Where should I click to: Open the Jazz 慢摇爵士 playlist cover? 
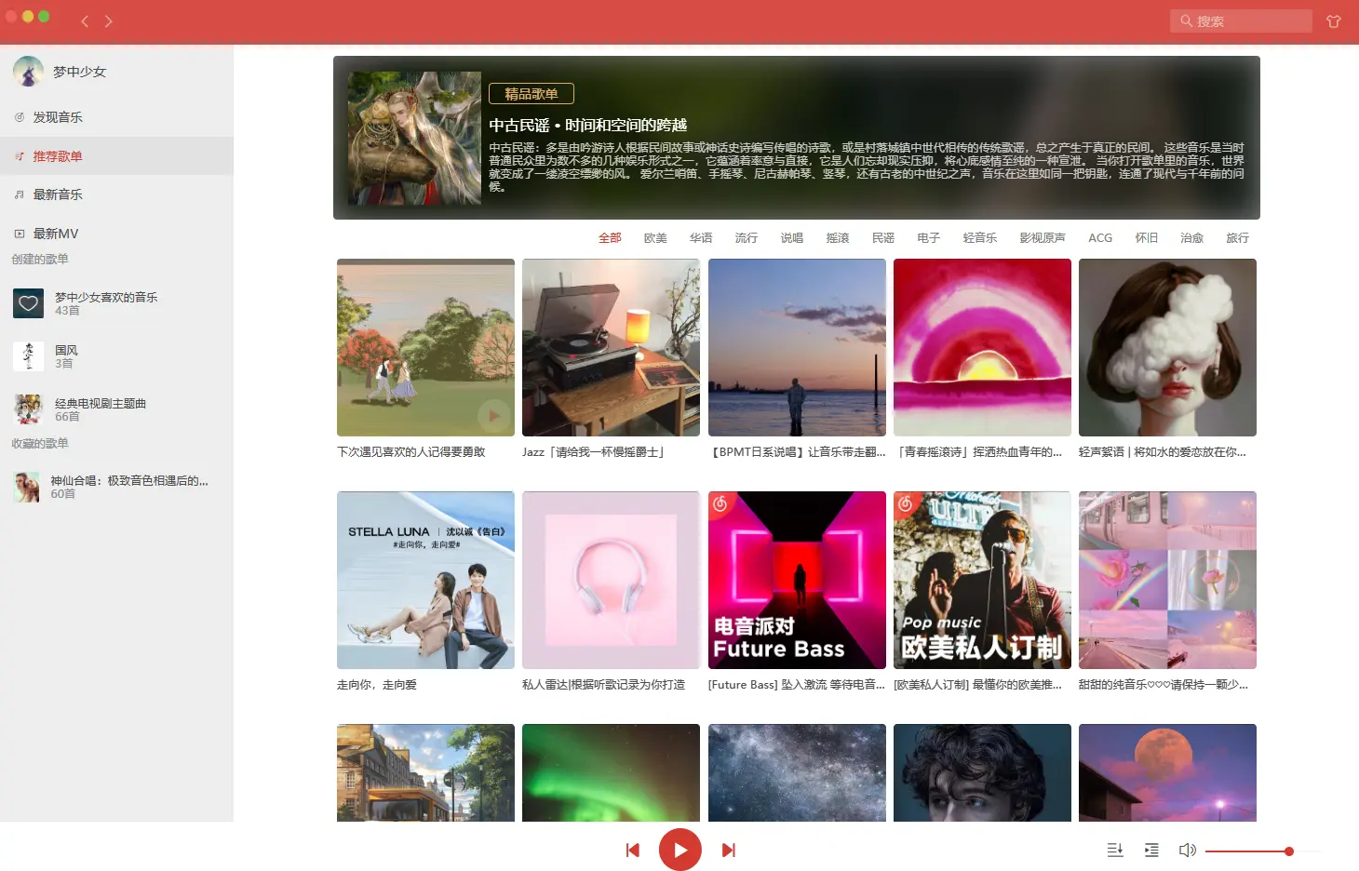pos(611,347)
